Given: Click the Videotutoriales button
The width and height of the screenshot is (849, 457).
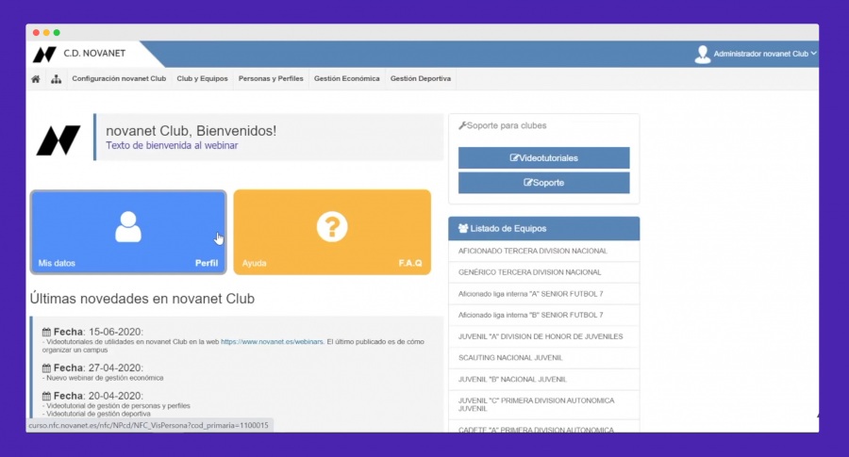Looking at the screenshot, I should [x=543, y=158].
